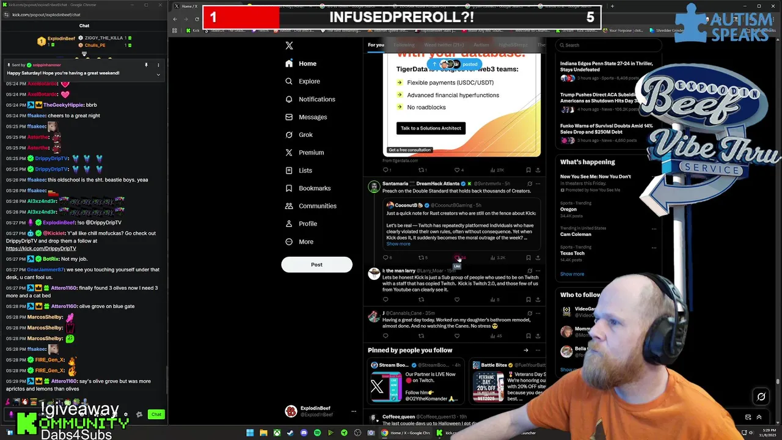
Task: Go to Home in the X sidebar
Action: pyautogui.click(x=301, y=64)
